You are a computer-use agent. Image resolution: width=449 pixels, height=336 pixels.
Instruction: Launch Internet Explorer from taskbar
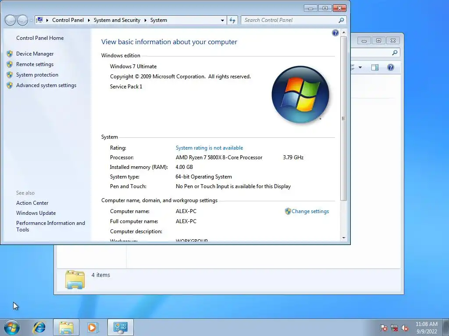[39, 327]
